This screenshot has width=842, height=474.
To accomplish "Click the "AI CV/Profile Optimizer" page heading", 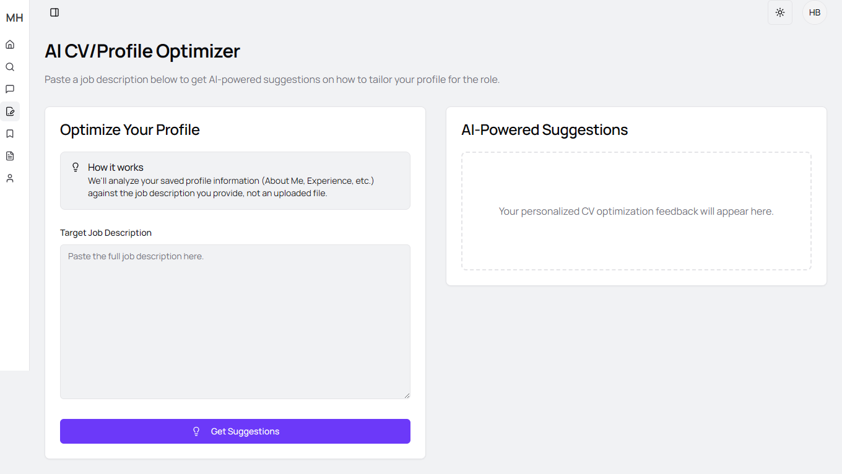I will tap(142, 51).
